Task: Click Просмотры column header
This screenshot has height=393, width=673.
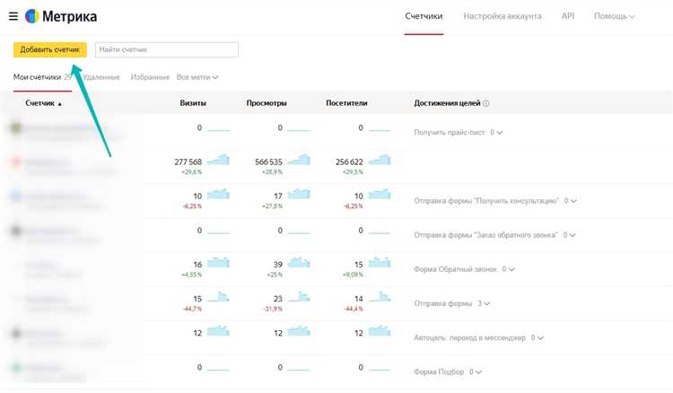Action: pos(267,103)
